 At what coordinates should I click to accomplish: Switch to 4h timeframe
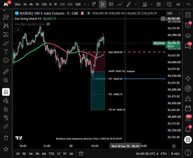31,5
